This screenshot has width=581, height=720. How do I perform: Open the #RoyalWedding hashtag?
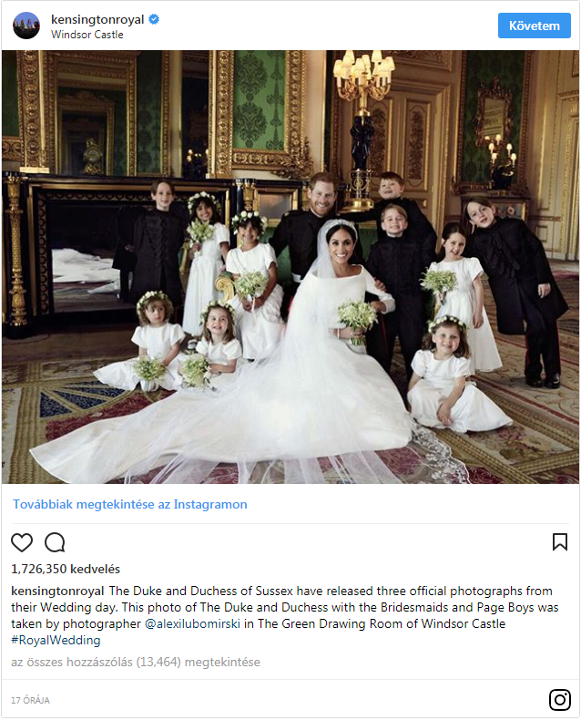[x=56, y=640]
